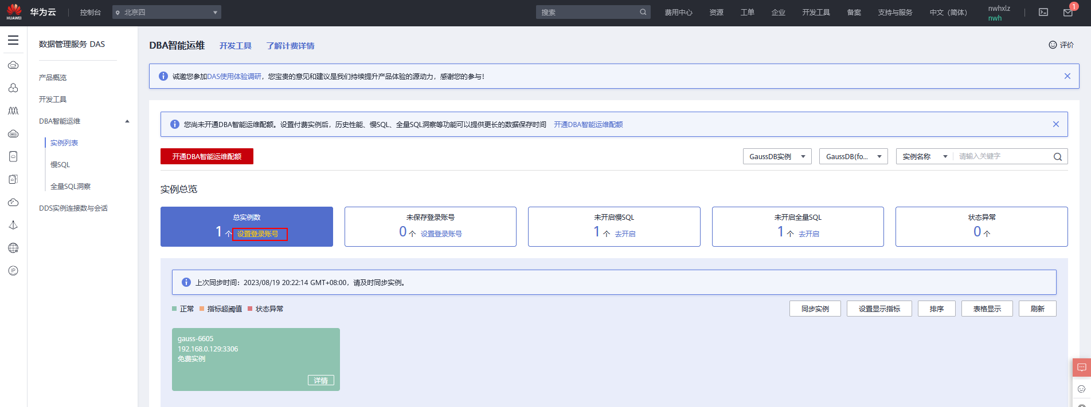Select 产品概览 in the sidebar

53,78
